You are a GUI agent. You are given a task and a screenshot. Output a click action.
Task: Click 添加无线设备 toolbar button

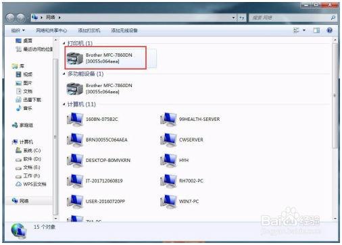[124, 30]
